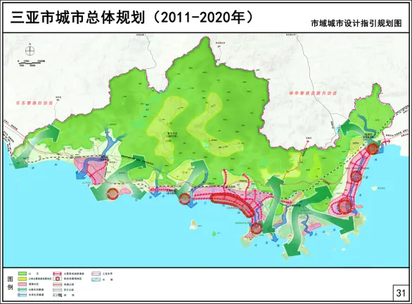This screenshot has height=304, width=412.
Task: Select the pink coastal zone legend swatch
Action: 22,284
